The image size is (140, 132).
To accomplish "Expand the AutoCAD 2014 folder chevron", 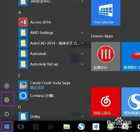I will pos(82,43).
